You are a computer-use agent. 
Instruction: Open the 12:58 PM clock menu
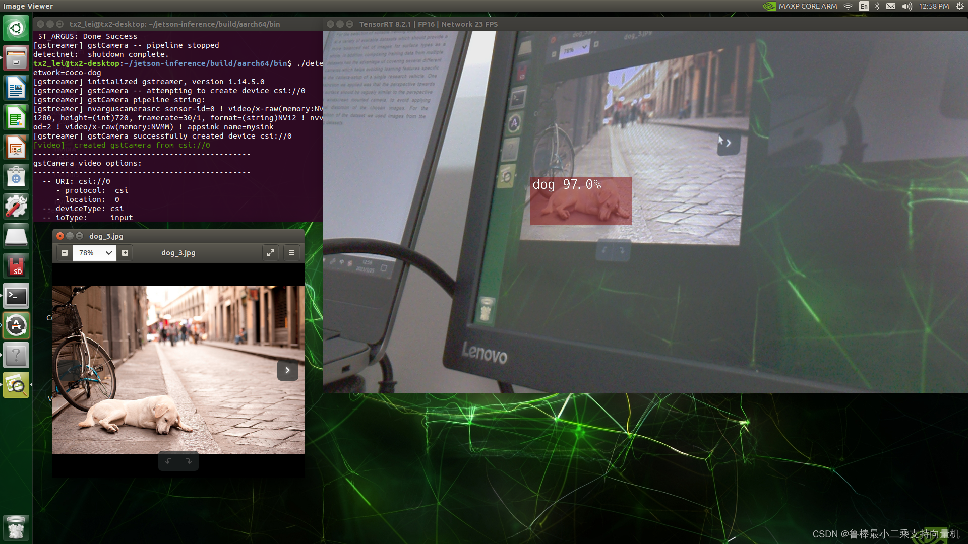pyautogui.click(x=934, y=6)
